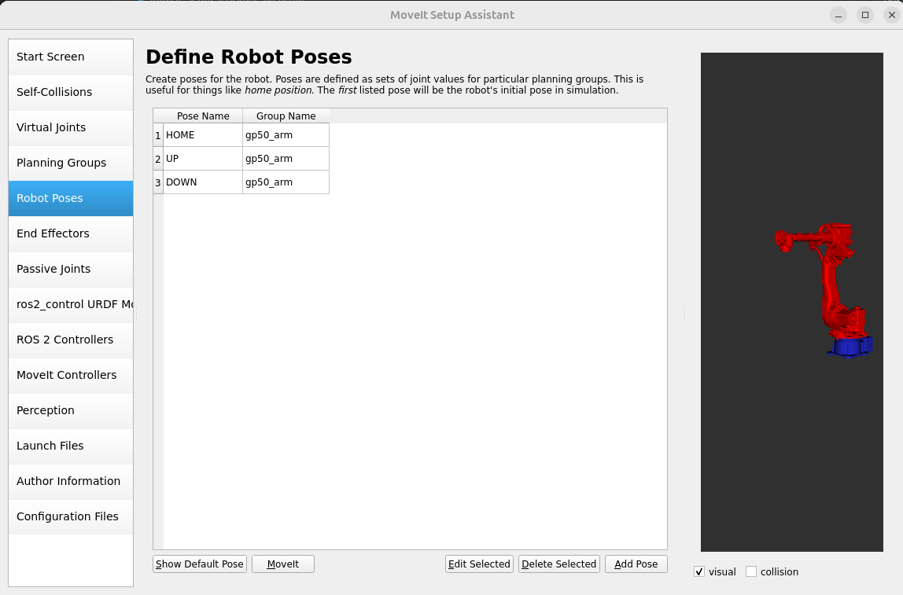The width and height of the screenshot is (903, 595).
Task: Close the MoveIt Setup Assistant window
Action: [x=891, y=15]
